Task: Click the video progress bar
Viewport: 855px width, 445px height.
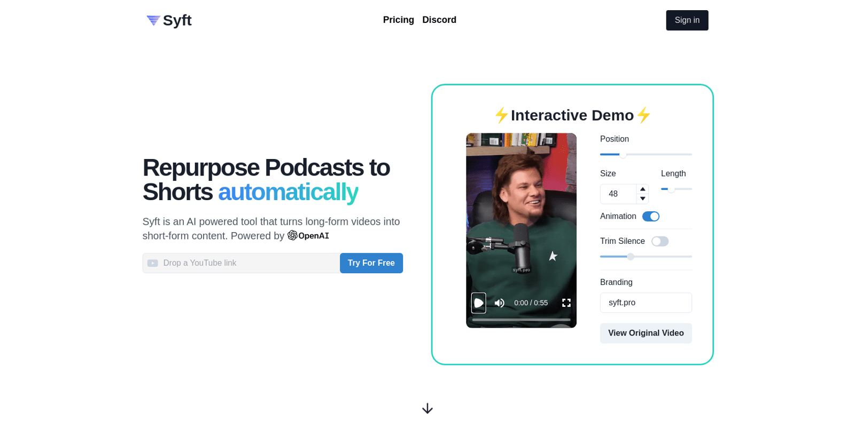Action: (521, 320)
